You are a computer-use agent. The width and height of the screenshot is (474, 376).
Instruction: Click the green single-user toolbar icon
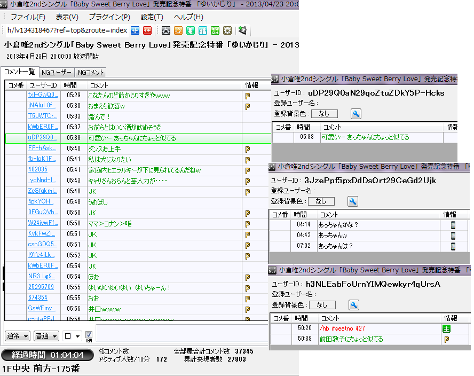click(x=191, y=30)
